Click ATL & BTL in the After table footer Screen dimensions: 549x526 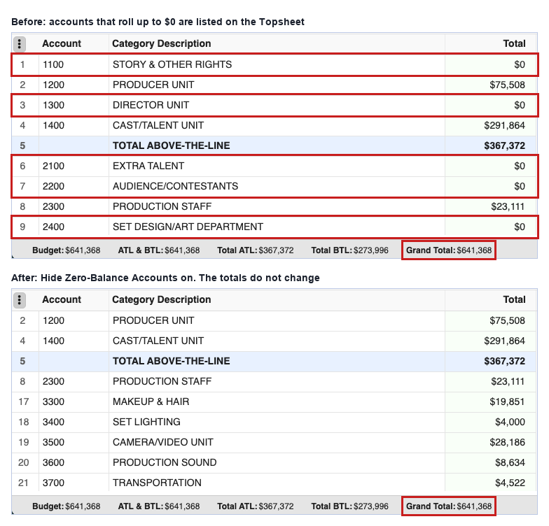[158, 506]
